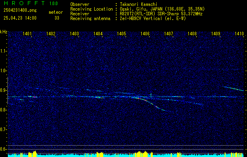Click the green cross marker after 1406
The width and height of the screenshot is (247, 157).
(151, 95)
